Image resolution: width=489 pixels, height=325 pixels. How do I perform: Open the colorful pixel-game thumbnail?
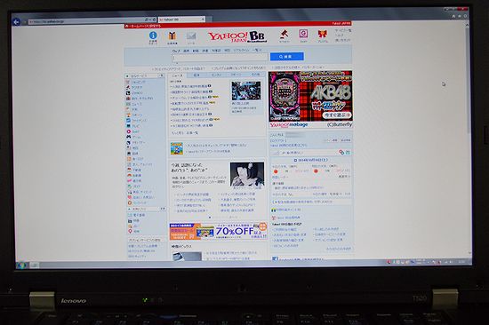tap(177, 148)
